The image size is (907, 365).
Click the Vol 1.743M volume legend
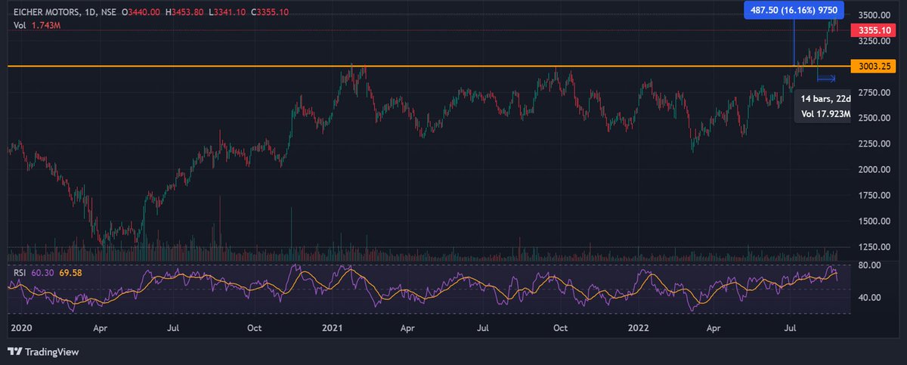click(37, 26)
